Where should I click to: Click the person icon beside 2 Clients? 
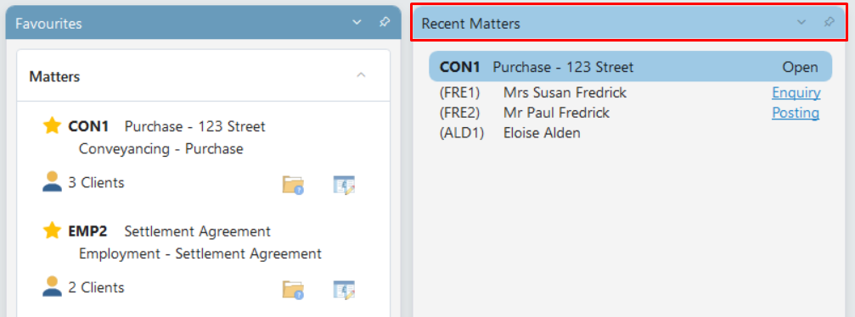(53, 286)
